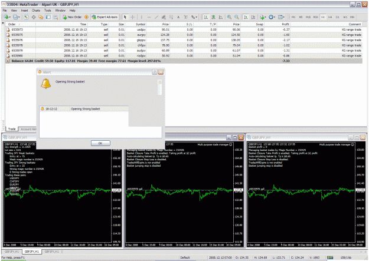Select the crosshair tool
The width and height of the screenshot is (369, 261).
(133, 17)
